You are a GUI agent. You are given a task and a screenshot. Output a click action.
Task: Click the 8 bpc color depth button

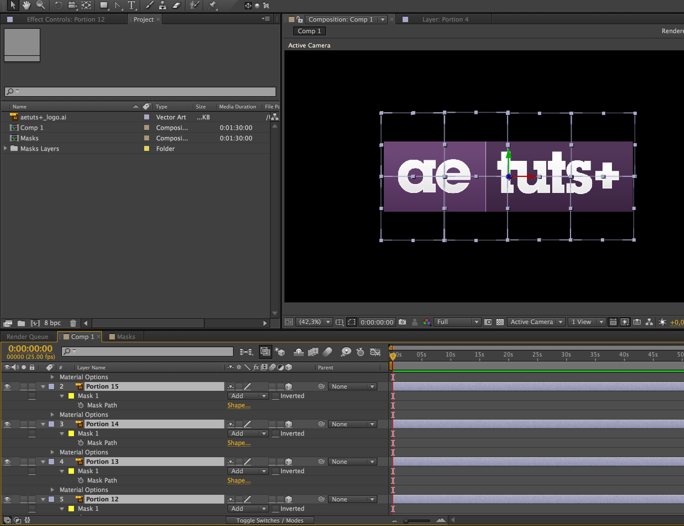52,323
